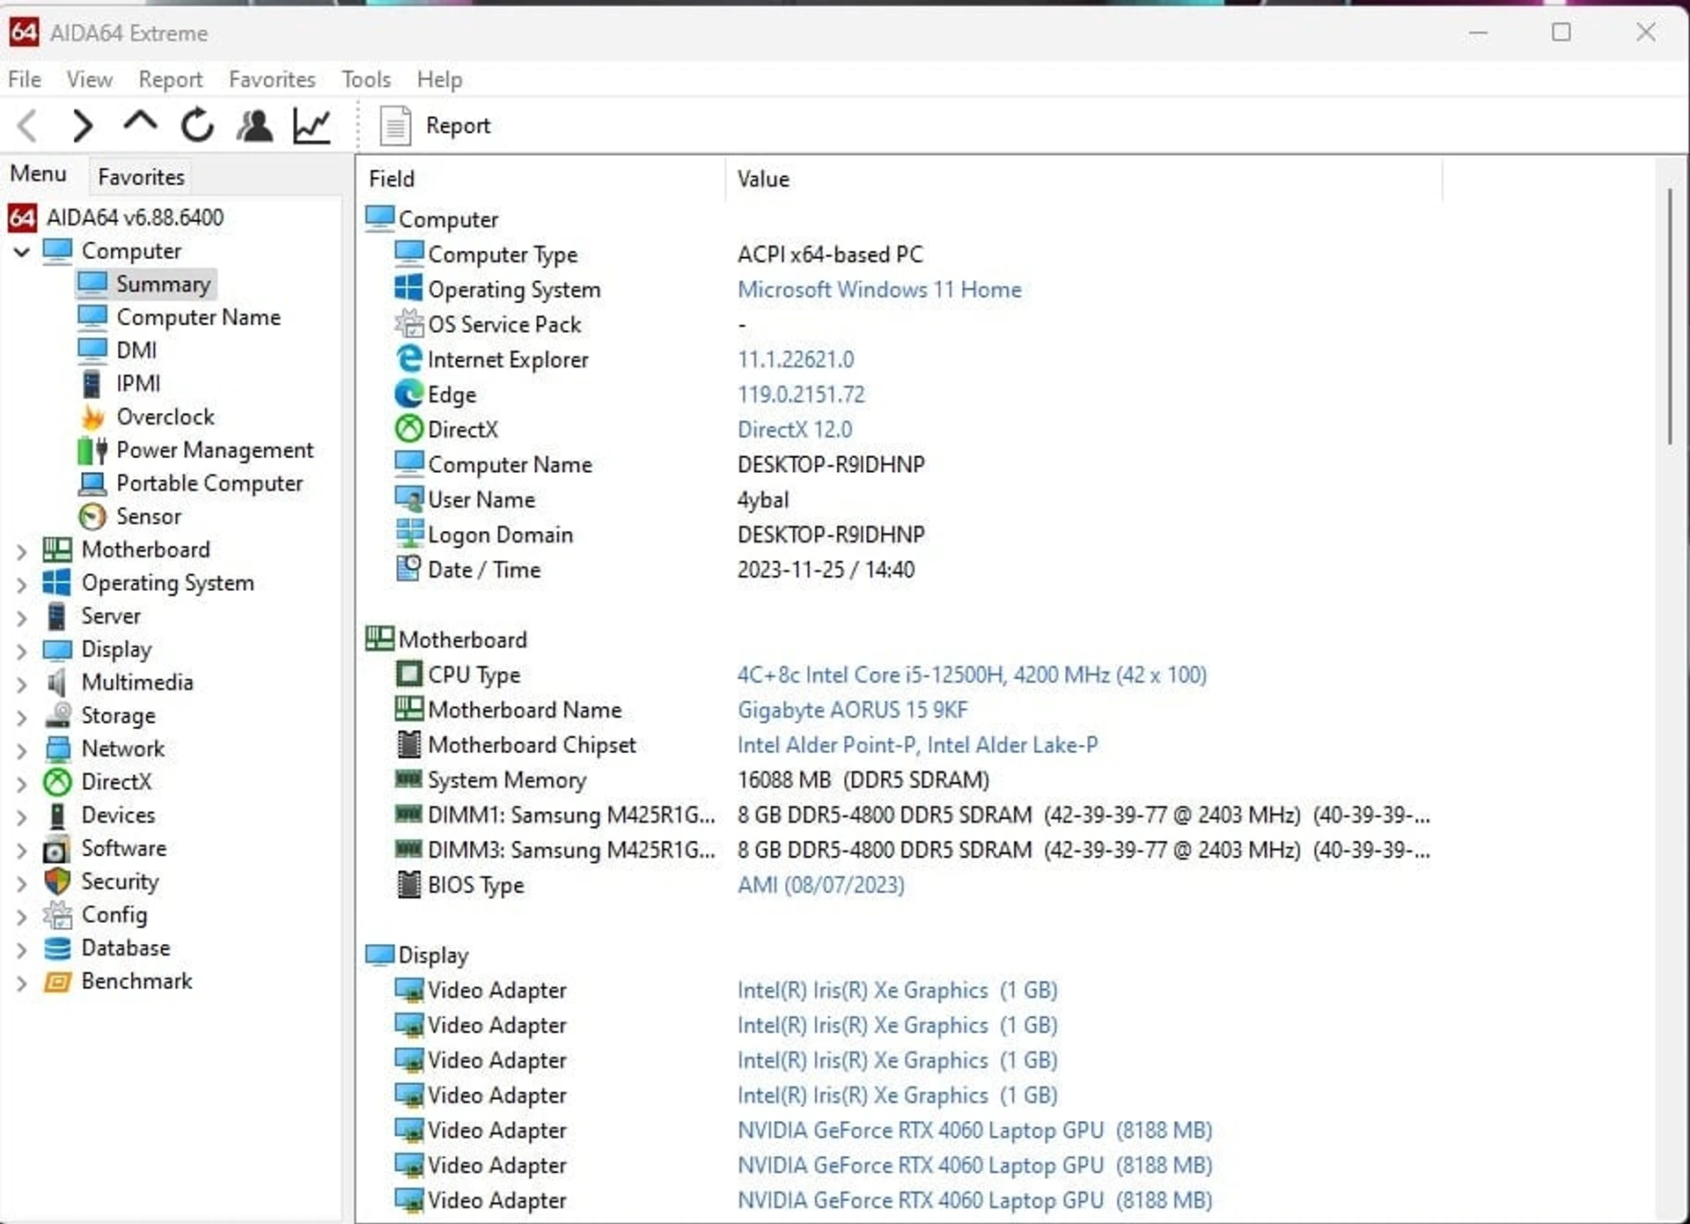Open the File menu
This screenshot has width=1690, height=1224.
coord(25,79)
